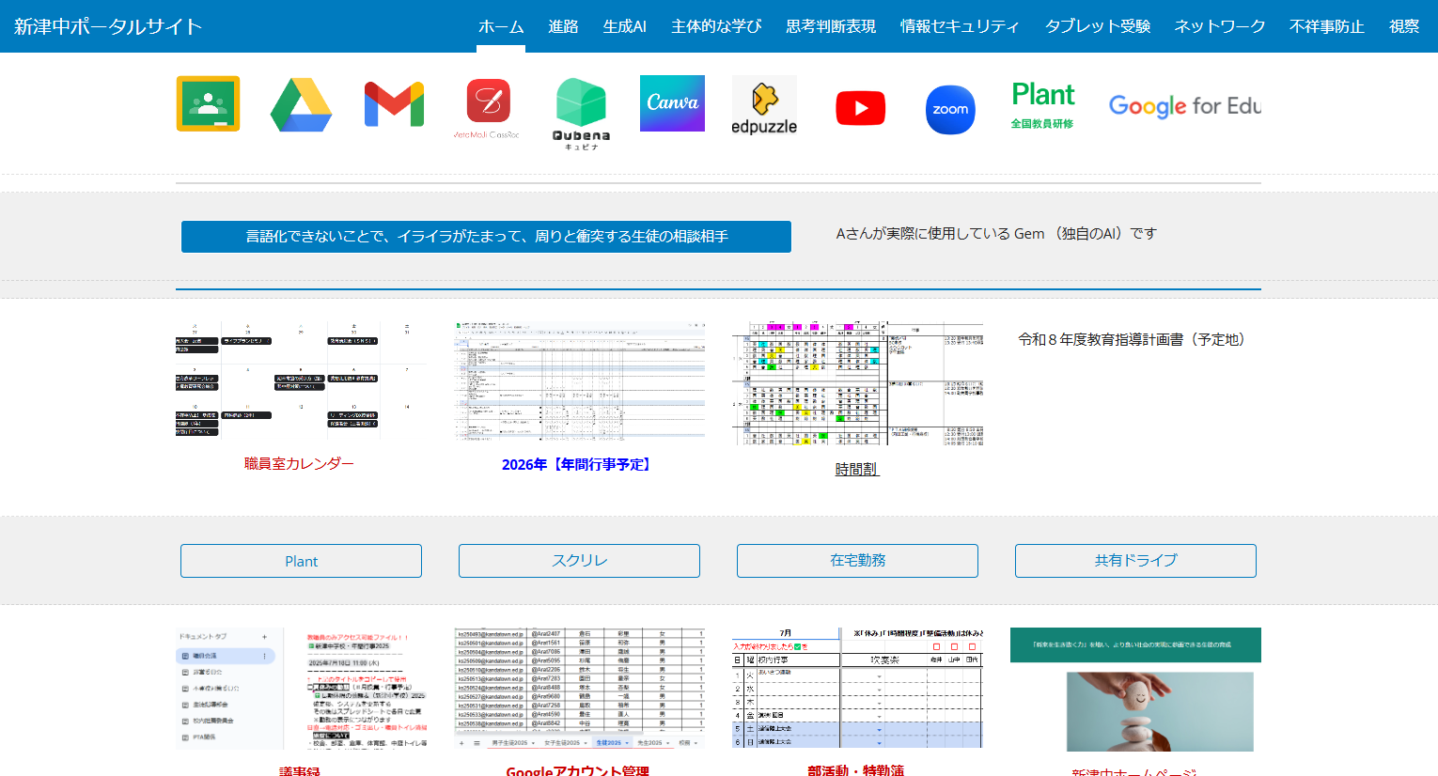Click the 令和８年度教育指導計画書 text

point(1135,339)
